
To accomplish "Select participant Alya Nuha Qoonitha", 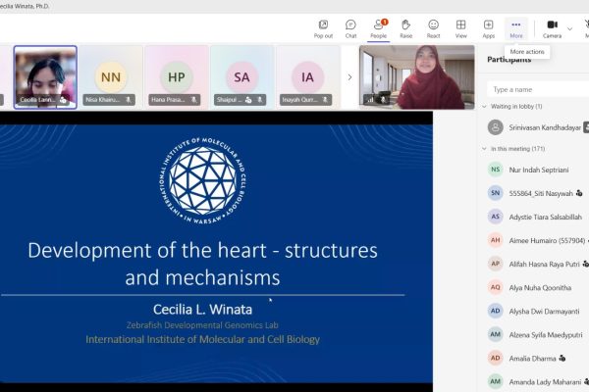I will [x=538, y=287].
